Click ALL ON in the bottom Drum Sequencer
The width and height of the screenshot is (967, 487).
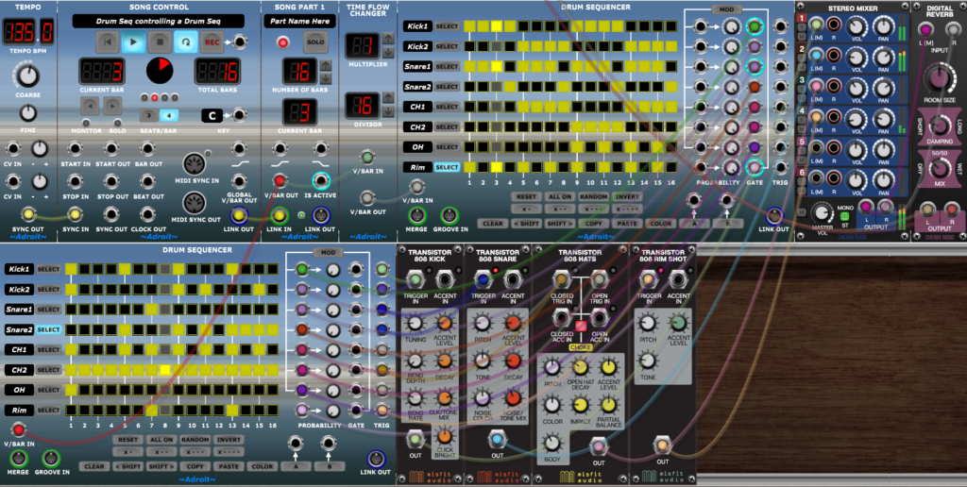[161, 440]
